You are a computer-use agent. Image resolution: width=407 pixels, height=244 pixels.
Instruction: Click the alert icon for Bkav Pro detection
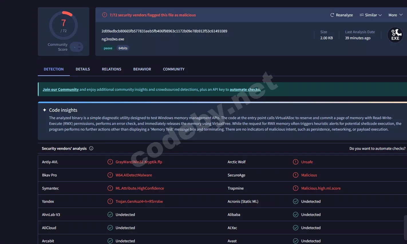pyautogui.click(x=110, y=175)
